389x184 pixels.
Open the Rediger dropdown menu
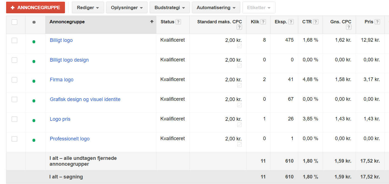[88, 7]
